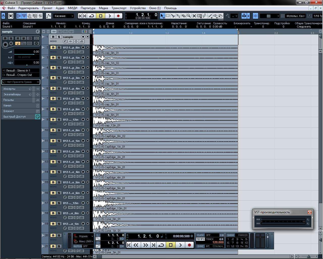323x259 pixels.
Task: Close the VST-производительность window
Action: [310, 212]
